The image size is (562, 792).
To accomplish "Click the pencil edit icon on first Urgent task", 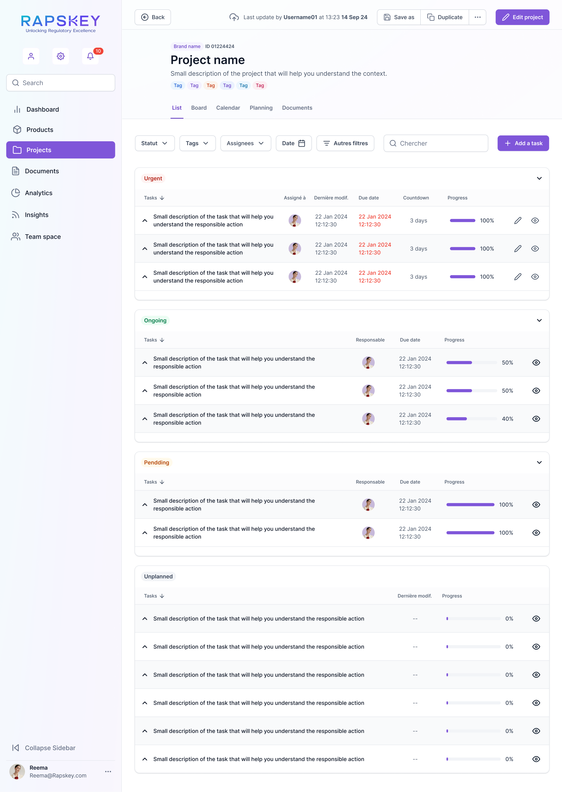I will tap(518, 220).
